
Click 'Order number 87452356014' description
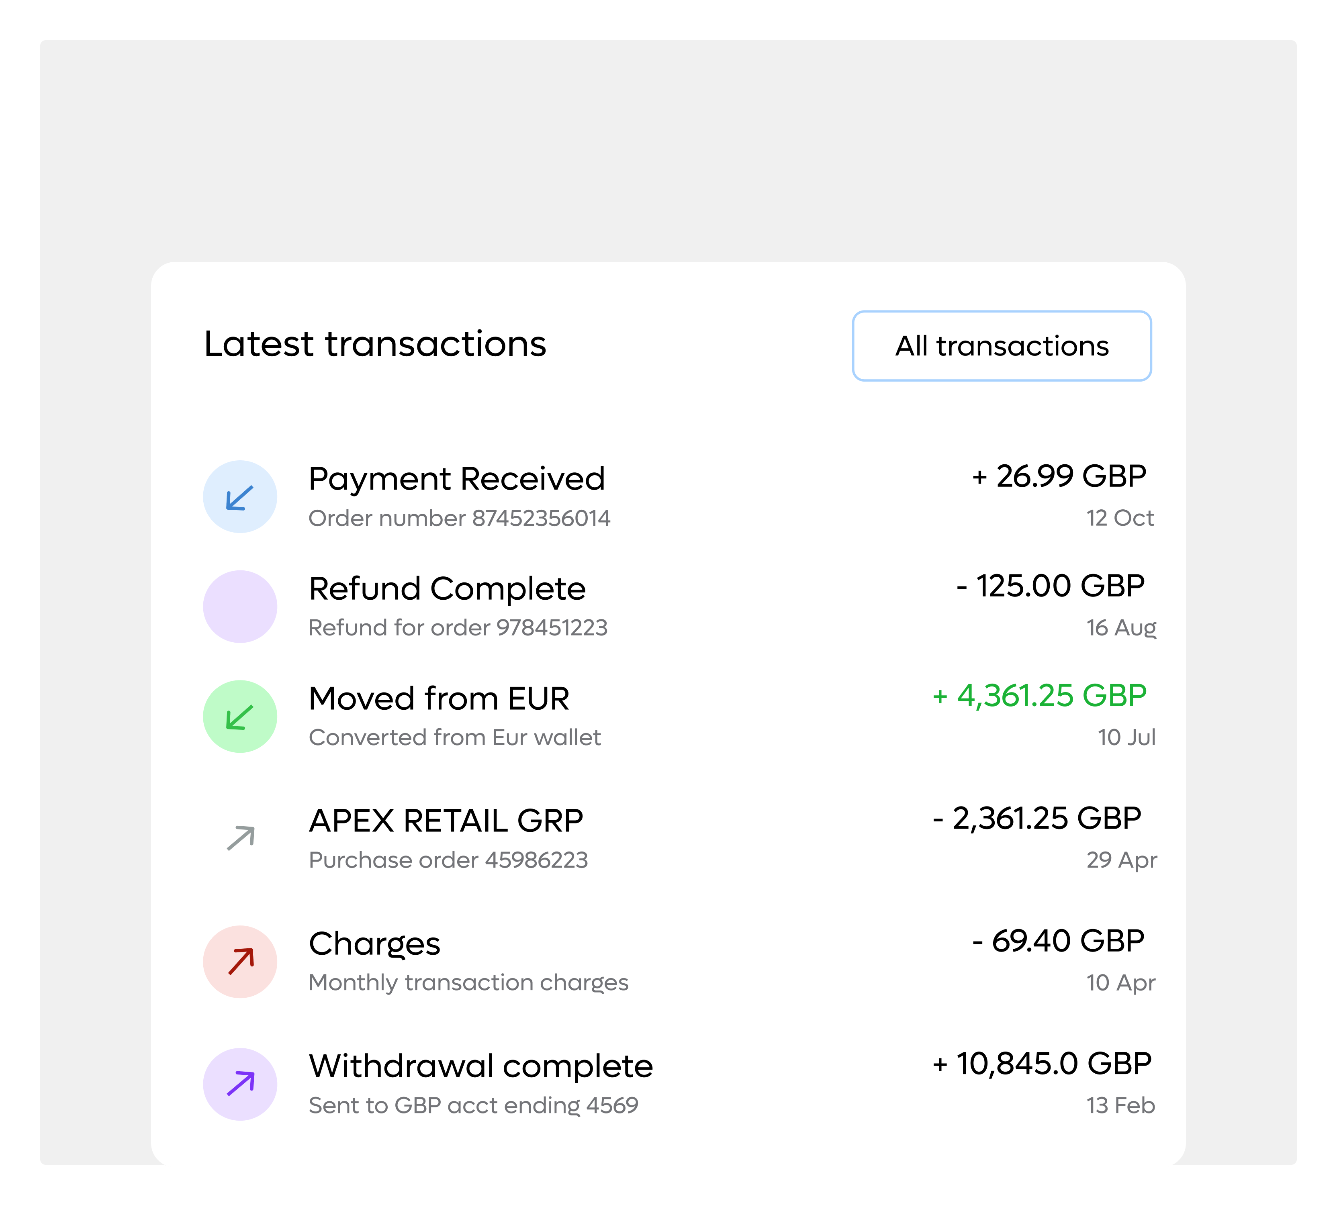[x=460, y=518]
